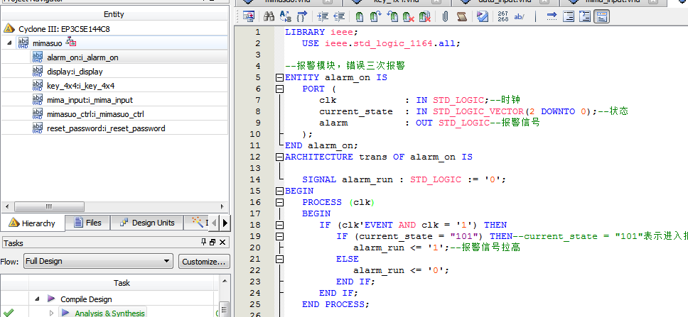Viewport: 688px width, 317px height.
Task: Click the Customize... button
Action: pos(204,262)
